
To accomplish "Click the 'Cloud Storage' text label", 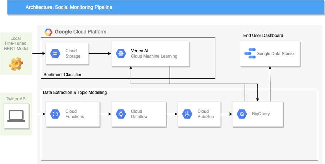I will 73,54.
